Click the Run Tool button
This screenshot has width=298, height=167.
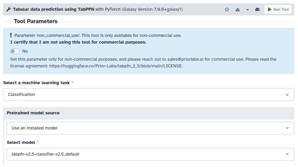(278, 9)
